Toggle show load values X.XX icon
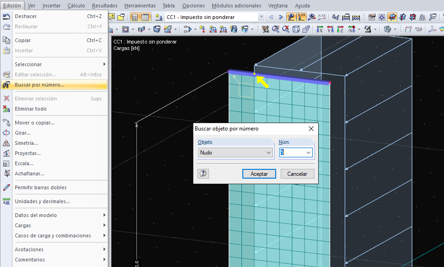 coord(301,17)
